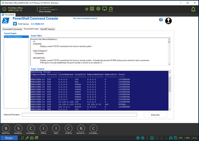Click the teal arch icon in status bar

pyautogui.click(x=171, y=138)
